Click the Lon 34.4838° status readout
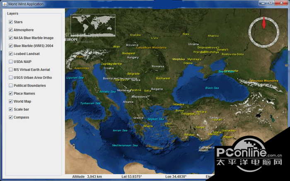The height and width of the screenshot is (181, 290). click(x=176, y=176)
